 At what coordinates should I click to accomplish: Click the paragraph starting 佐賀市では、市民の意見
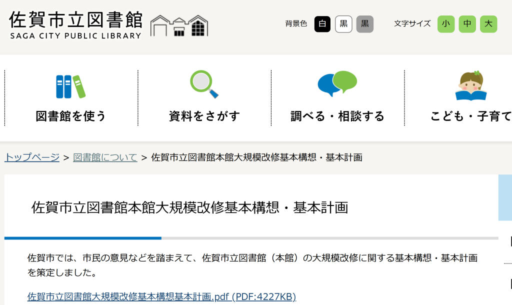(x=252, y=265)
